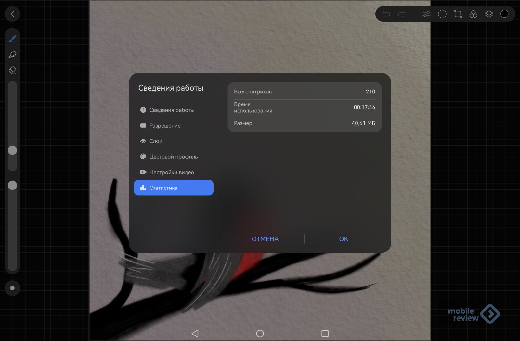Open the Настройки видео section
The height and width of the screenshot is (341, 520).
(174, 172)
